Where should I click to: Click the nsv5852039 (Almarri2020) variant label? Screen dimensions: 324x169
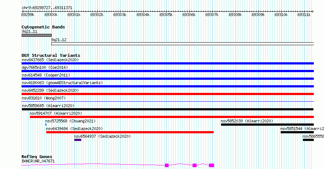(247, 121)
